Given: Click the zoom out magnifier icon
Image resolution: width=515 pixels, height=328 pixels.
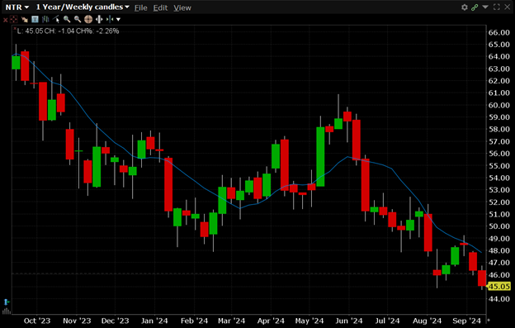Looking at the screenshot, I should click(78, 19).
